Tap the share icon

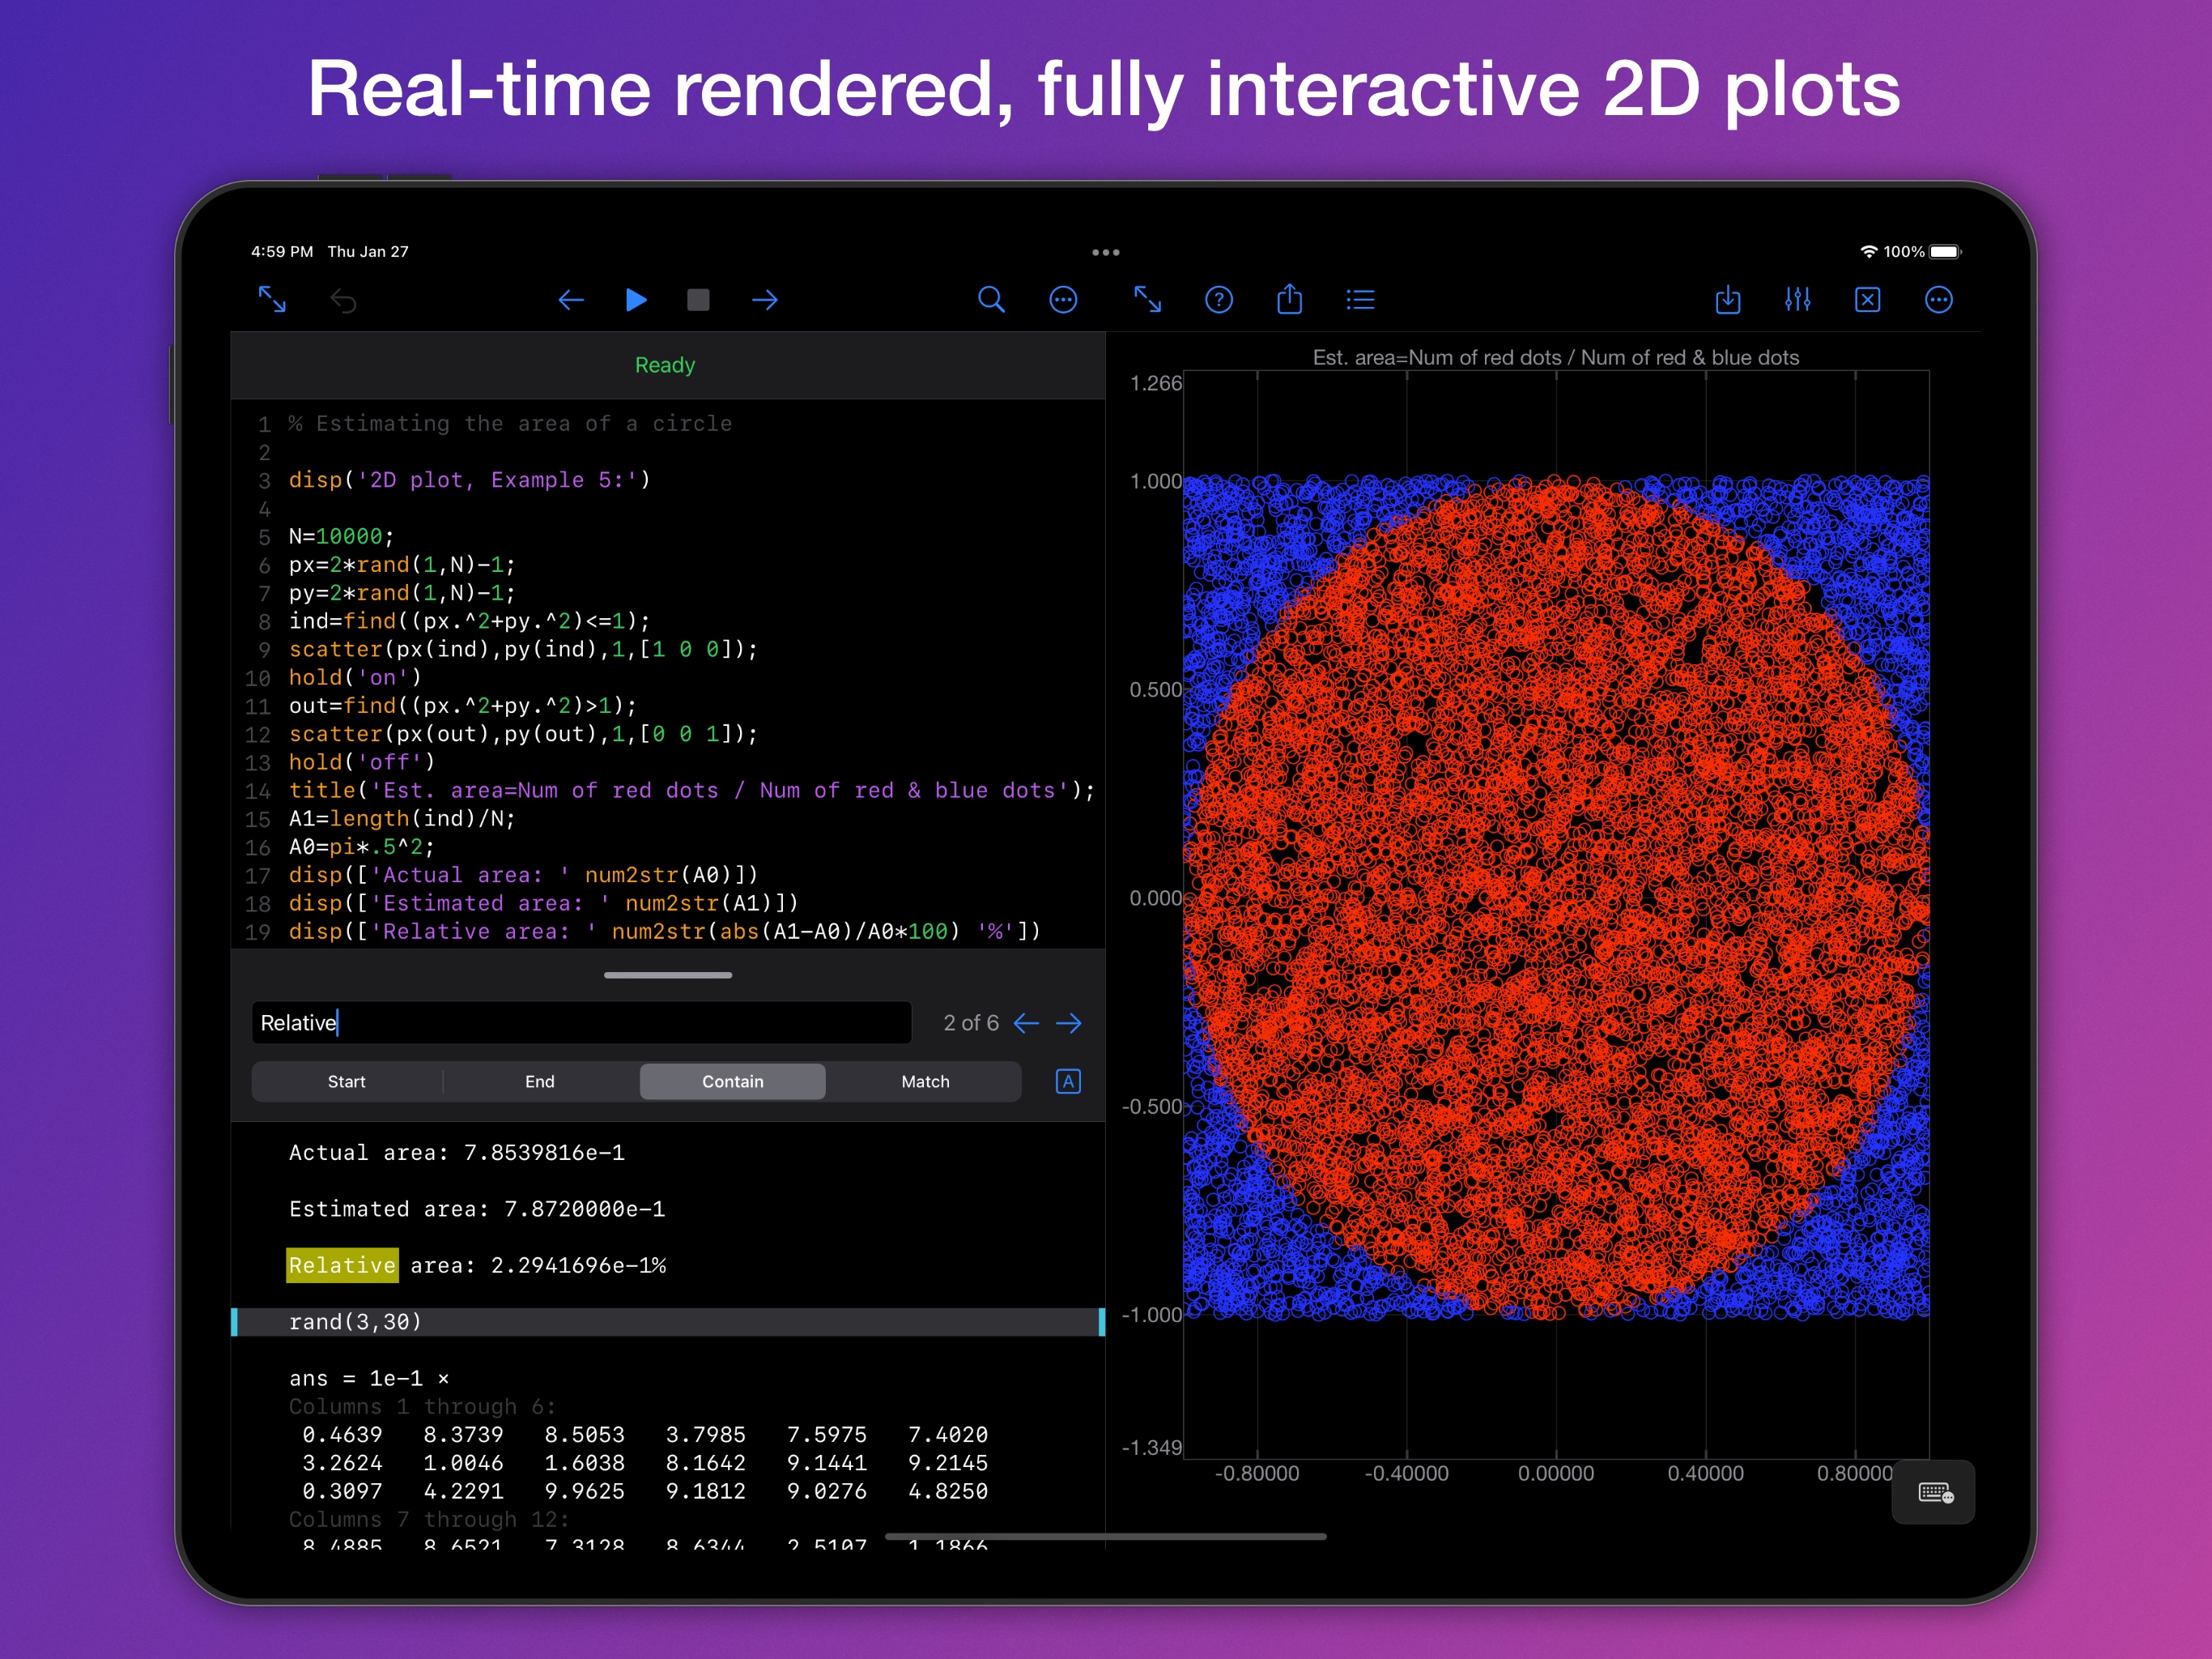tap(1289, 301)
